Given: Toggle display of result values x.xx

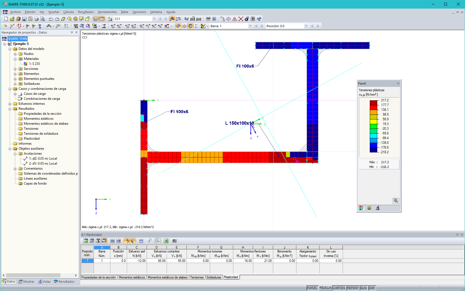Looking at the screenshot, I should pyautogui.click(x=178, y=19).
